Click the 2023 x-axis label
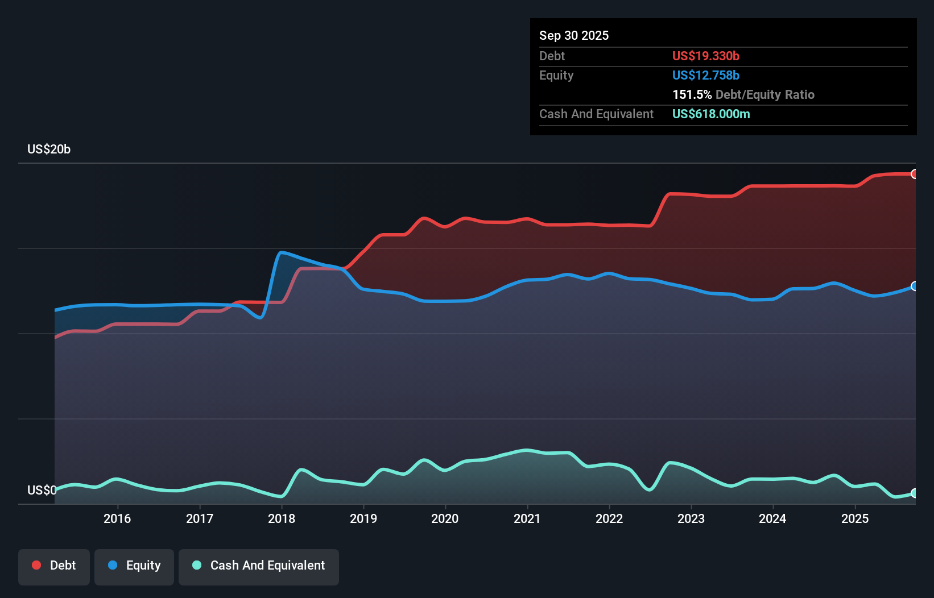Viewport: 934px width, 598px height. (691, 518)
